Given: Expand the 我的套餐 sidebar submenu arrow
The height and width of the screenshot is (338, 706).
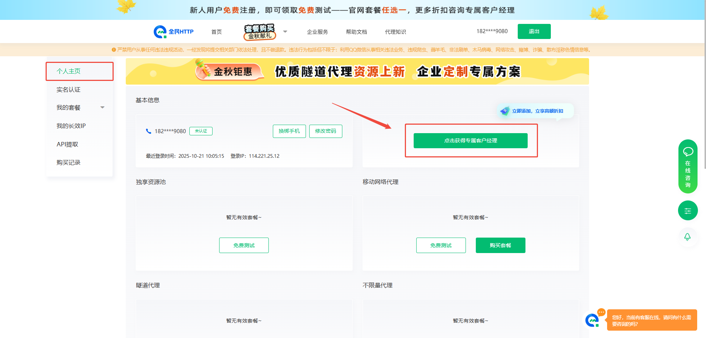Looking at the screenshot, I should click(x=103, y=107).
